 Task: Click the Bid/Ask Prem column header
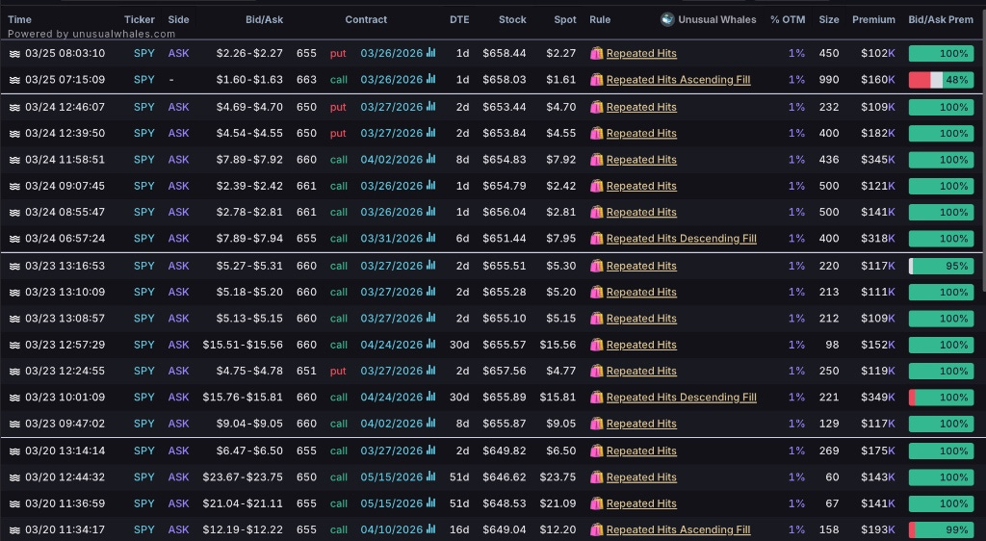click(x=941, y=19)
